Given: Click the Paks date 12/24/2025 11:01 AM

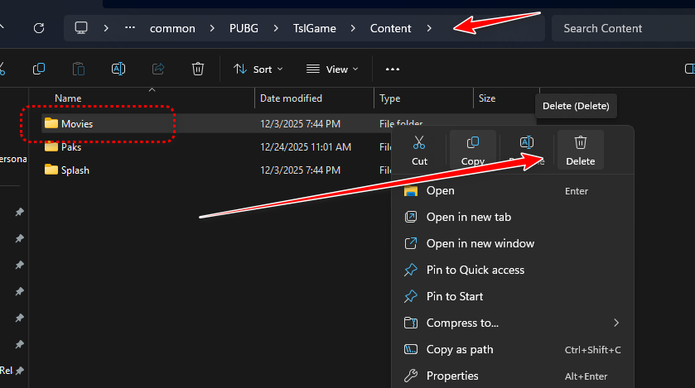Looking at the screenshot, I should coord(306,147).
